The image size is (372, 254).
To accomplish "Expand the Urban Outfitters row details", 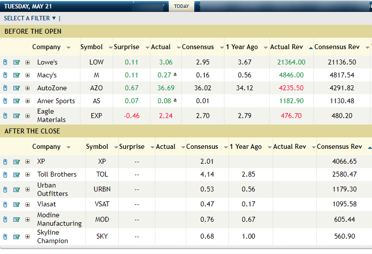I will coord(27,190).
